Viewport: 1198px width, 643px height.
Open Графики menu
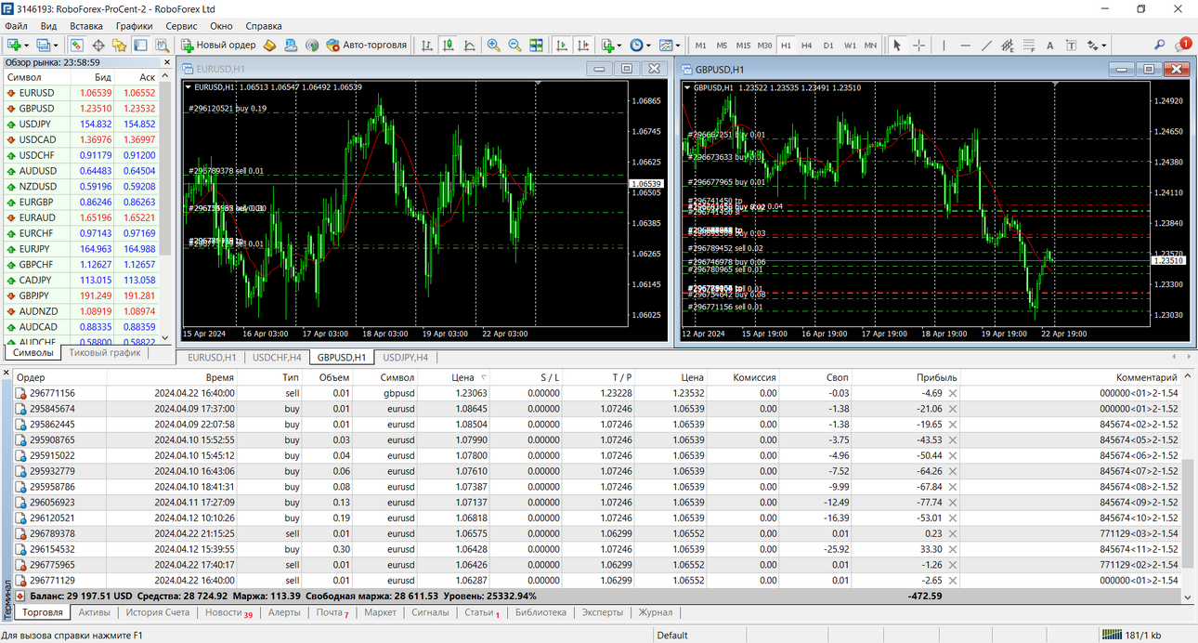(x=135, y=26)
